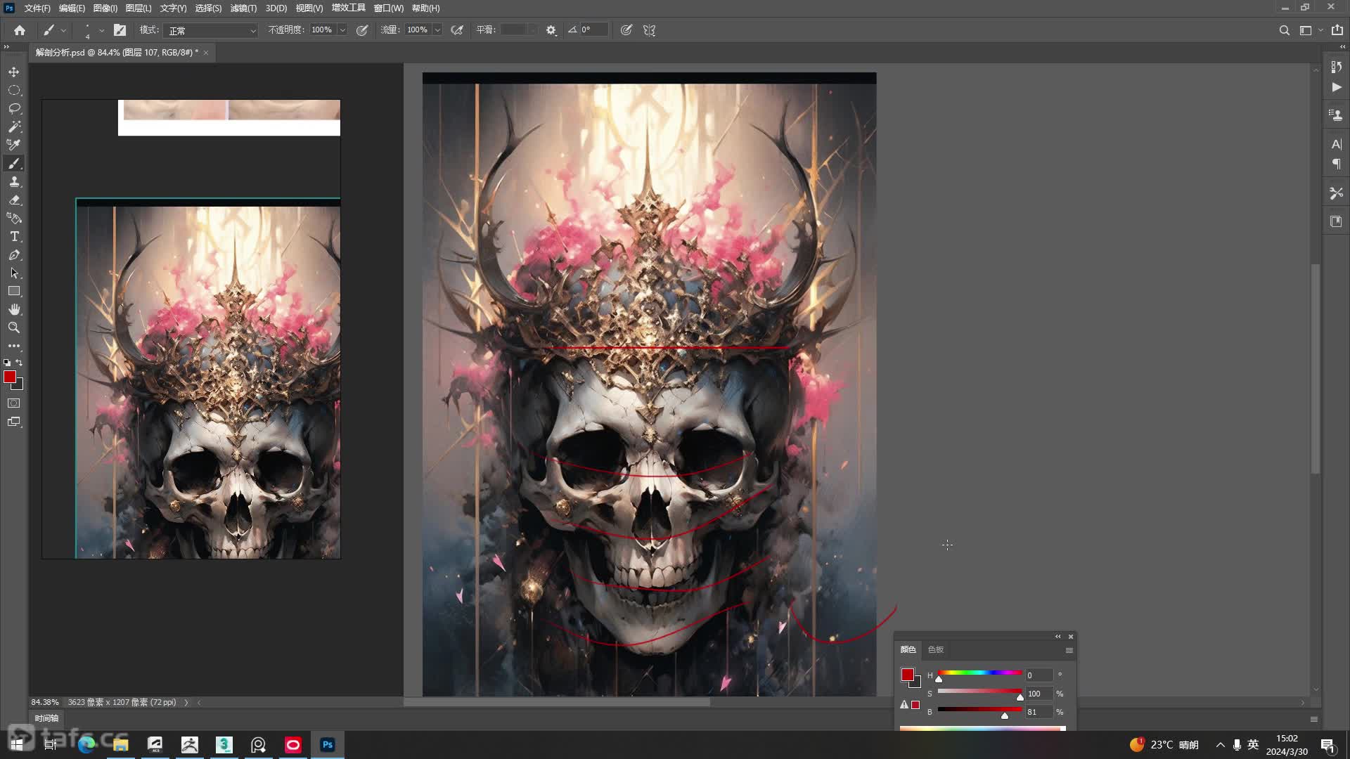Open the workspace switcher dropdown
The width and height of the screenshot is (1350, 759).
pos(1311,30)
